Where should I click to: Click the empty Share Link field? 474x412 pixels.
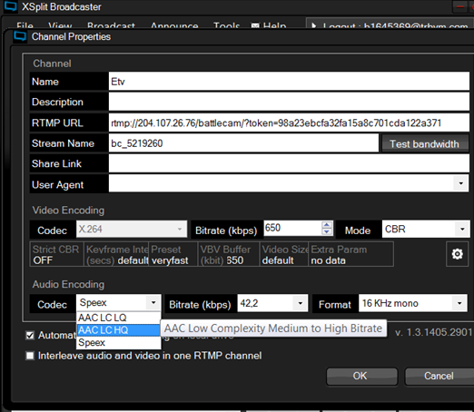click(289, 163)
